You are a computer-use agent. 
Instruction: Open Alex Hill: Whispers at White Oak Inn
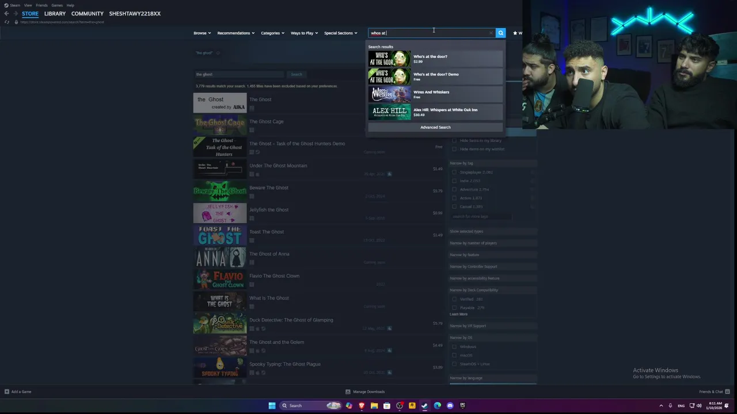435,112
